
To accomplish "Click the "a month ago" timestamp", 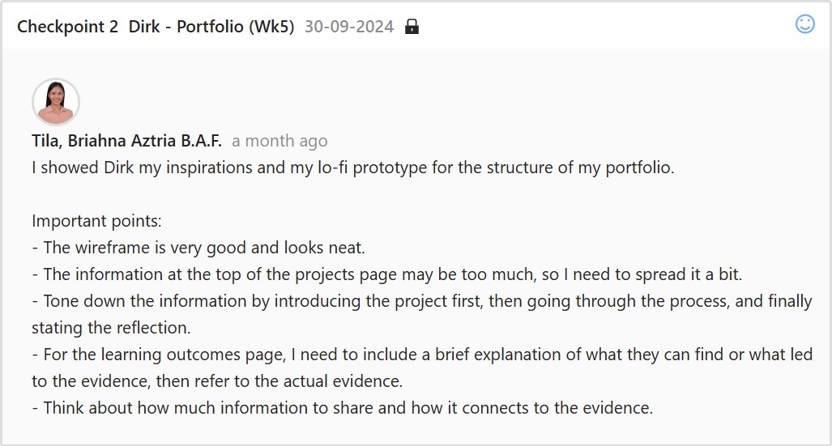I will [279, 141].
